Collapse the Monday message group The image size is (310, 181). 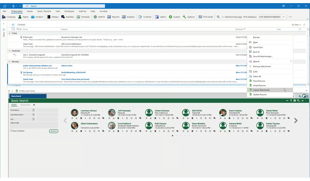pos(10,62)
